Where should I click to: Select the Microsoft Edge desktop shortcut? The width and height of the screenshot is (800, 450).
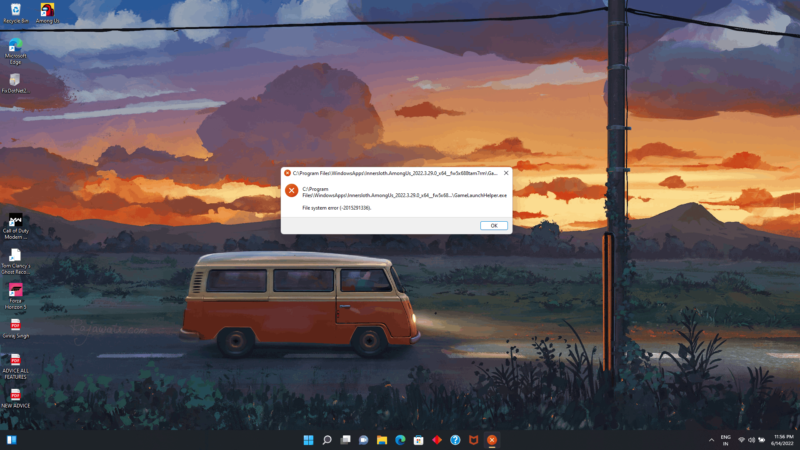(15, 51)
